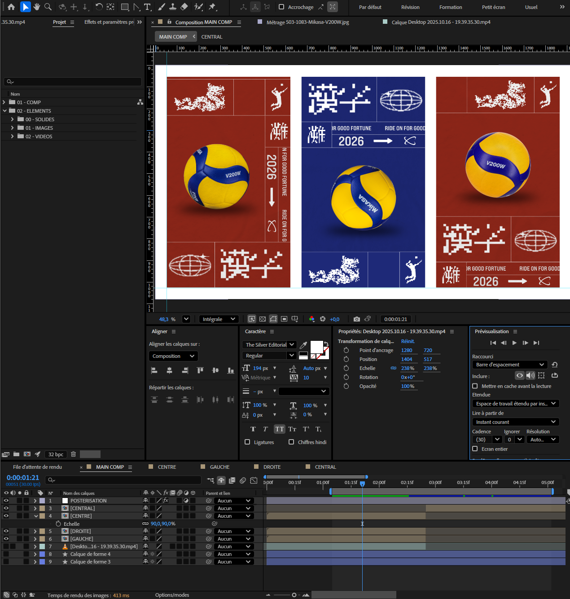Align layers to bottom edge
This screenshot has width=570, height=599.
[x=231, y=370]
